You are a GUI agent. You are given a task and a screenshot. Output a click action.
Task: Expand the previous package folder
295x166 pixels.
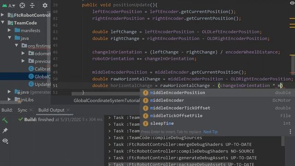(x=23, y=61)
